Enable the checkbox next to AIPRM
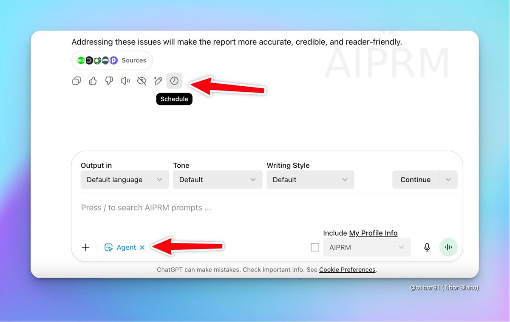 315,247
